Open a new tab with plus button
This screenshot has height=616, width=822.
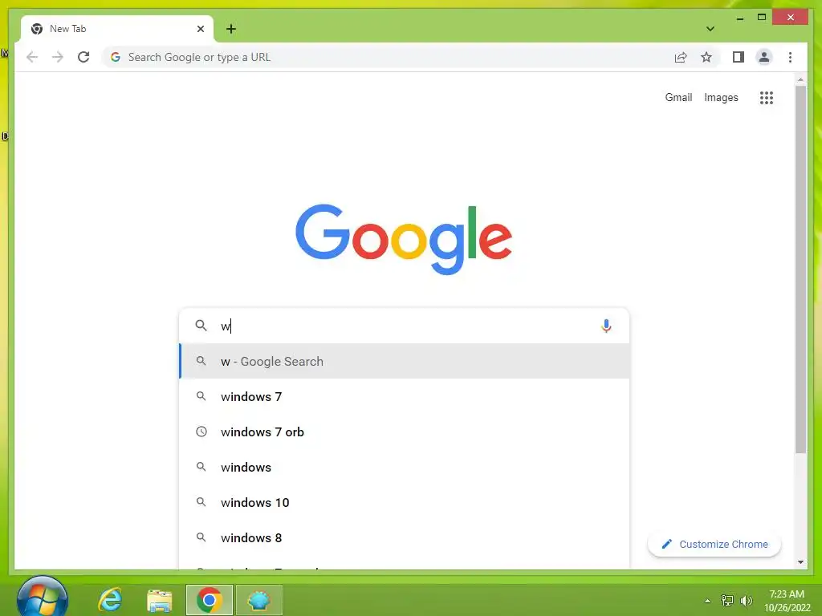pos(230,29)
